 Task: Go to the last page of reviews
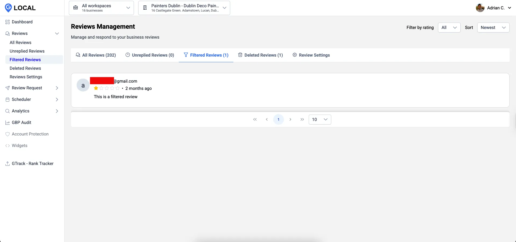coord(302,119)
